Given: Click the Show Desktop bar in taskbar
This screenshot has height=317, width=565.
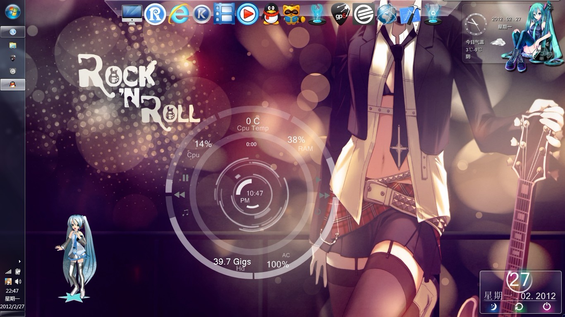Looking at the screenshot, I should [12, 314].
